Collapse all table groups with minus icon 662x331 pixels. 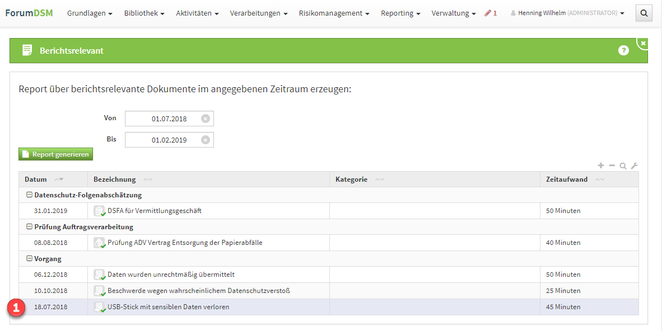tap(612, 165)
